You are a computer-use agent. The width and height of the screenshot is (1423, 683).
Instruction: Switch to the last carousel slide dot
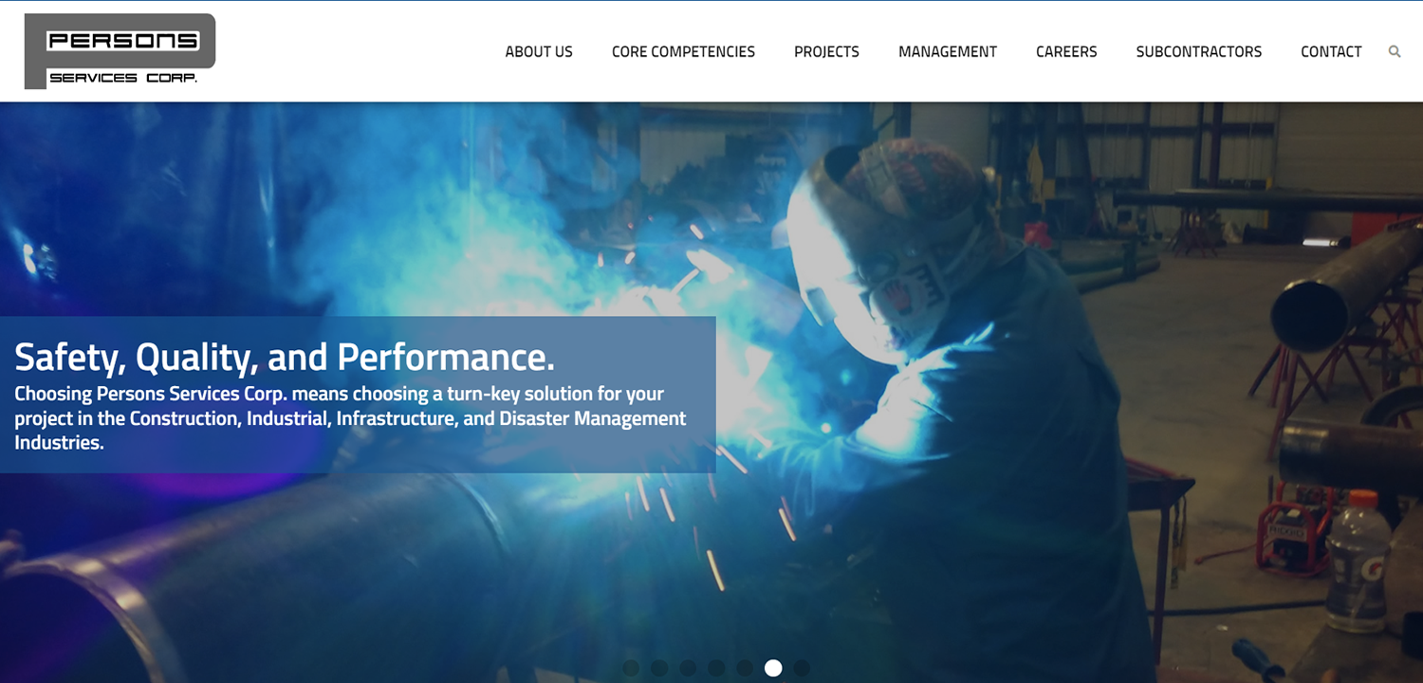(802, 668)
